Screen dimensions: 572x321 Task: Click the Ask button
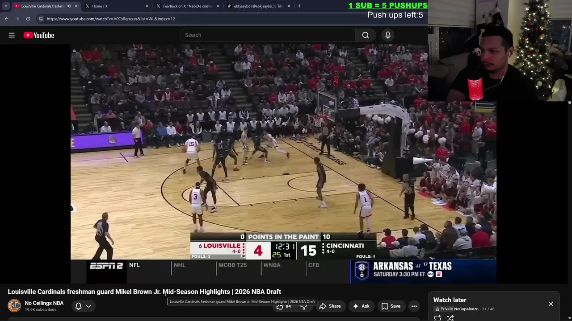pos(361,306)
